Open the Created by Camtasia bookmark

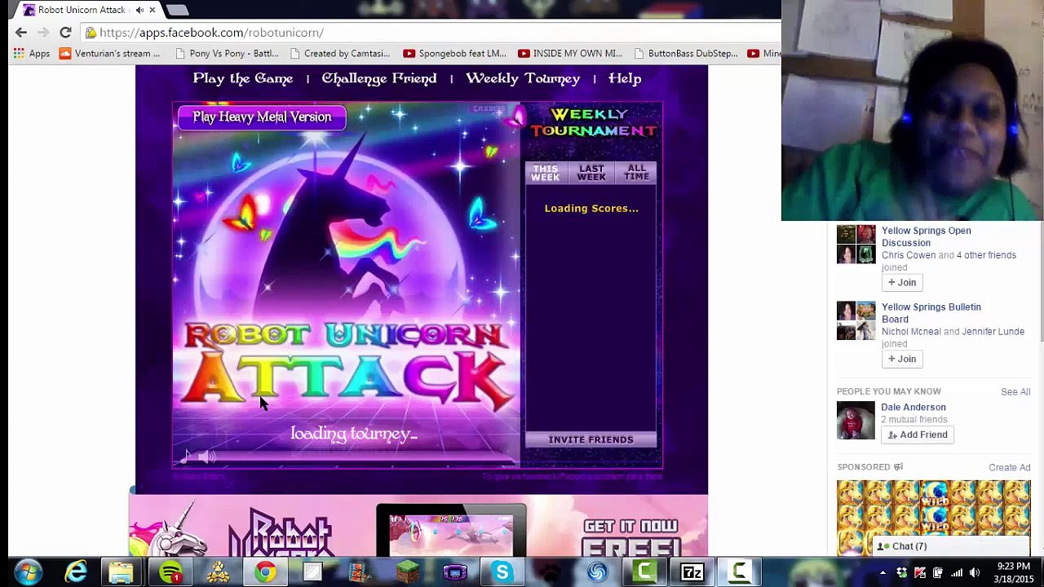click(x=339, y=54)
